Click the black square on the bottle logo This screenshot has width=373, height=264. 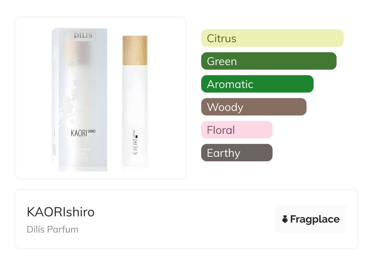pos(137,137)
